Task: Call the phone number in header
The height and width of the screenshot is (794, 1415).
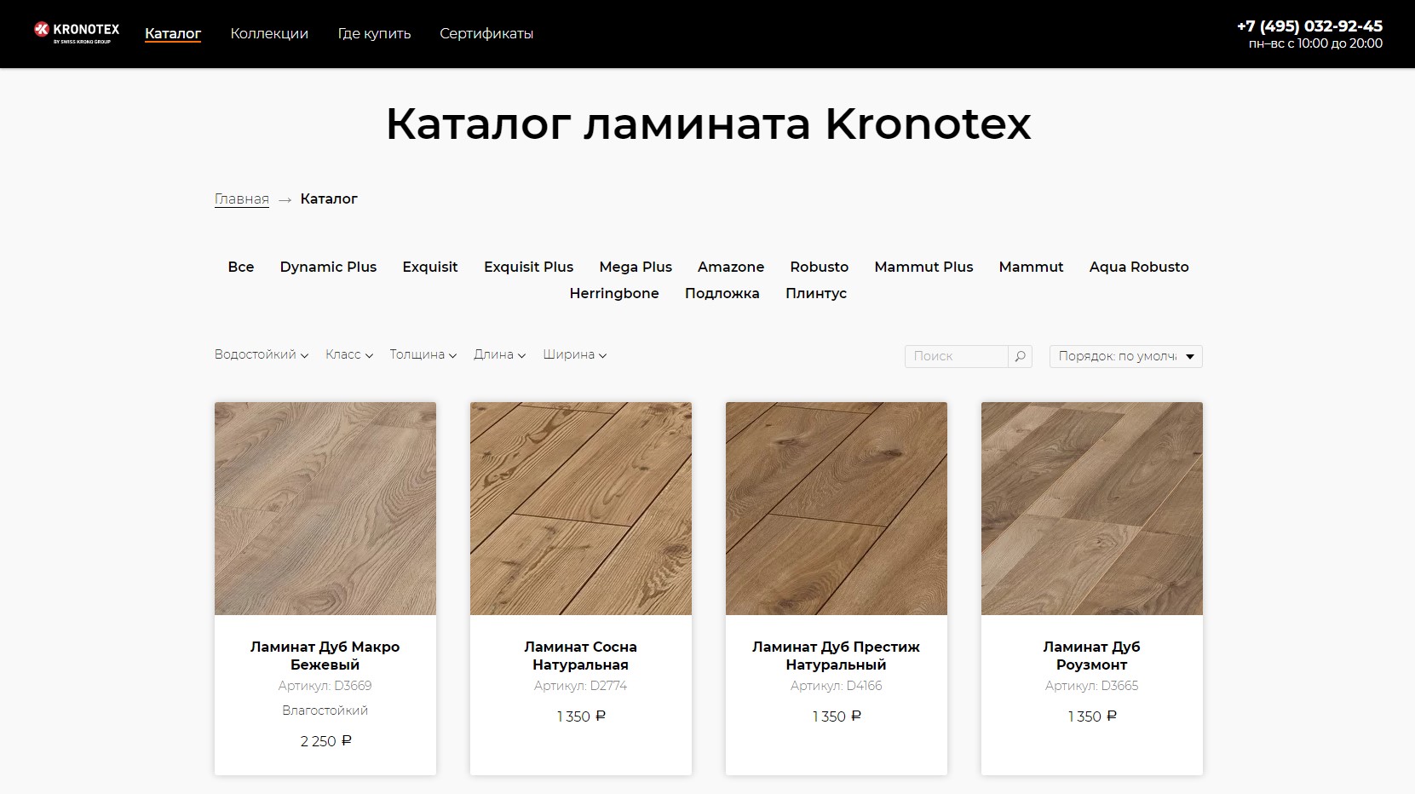Action: point(1309,26)
